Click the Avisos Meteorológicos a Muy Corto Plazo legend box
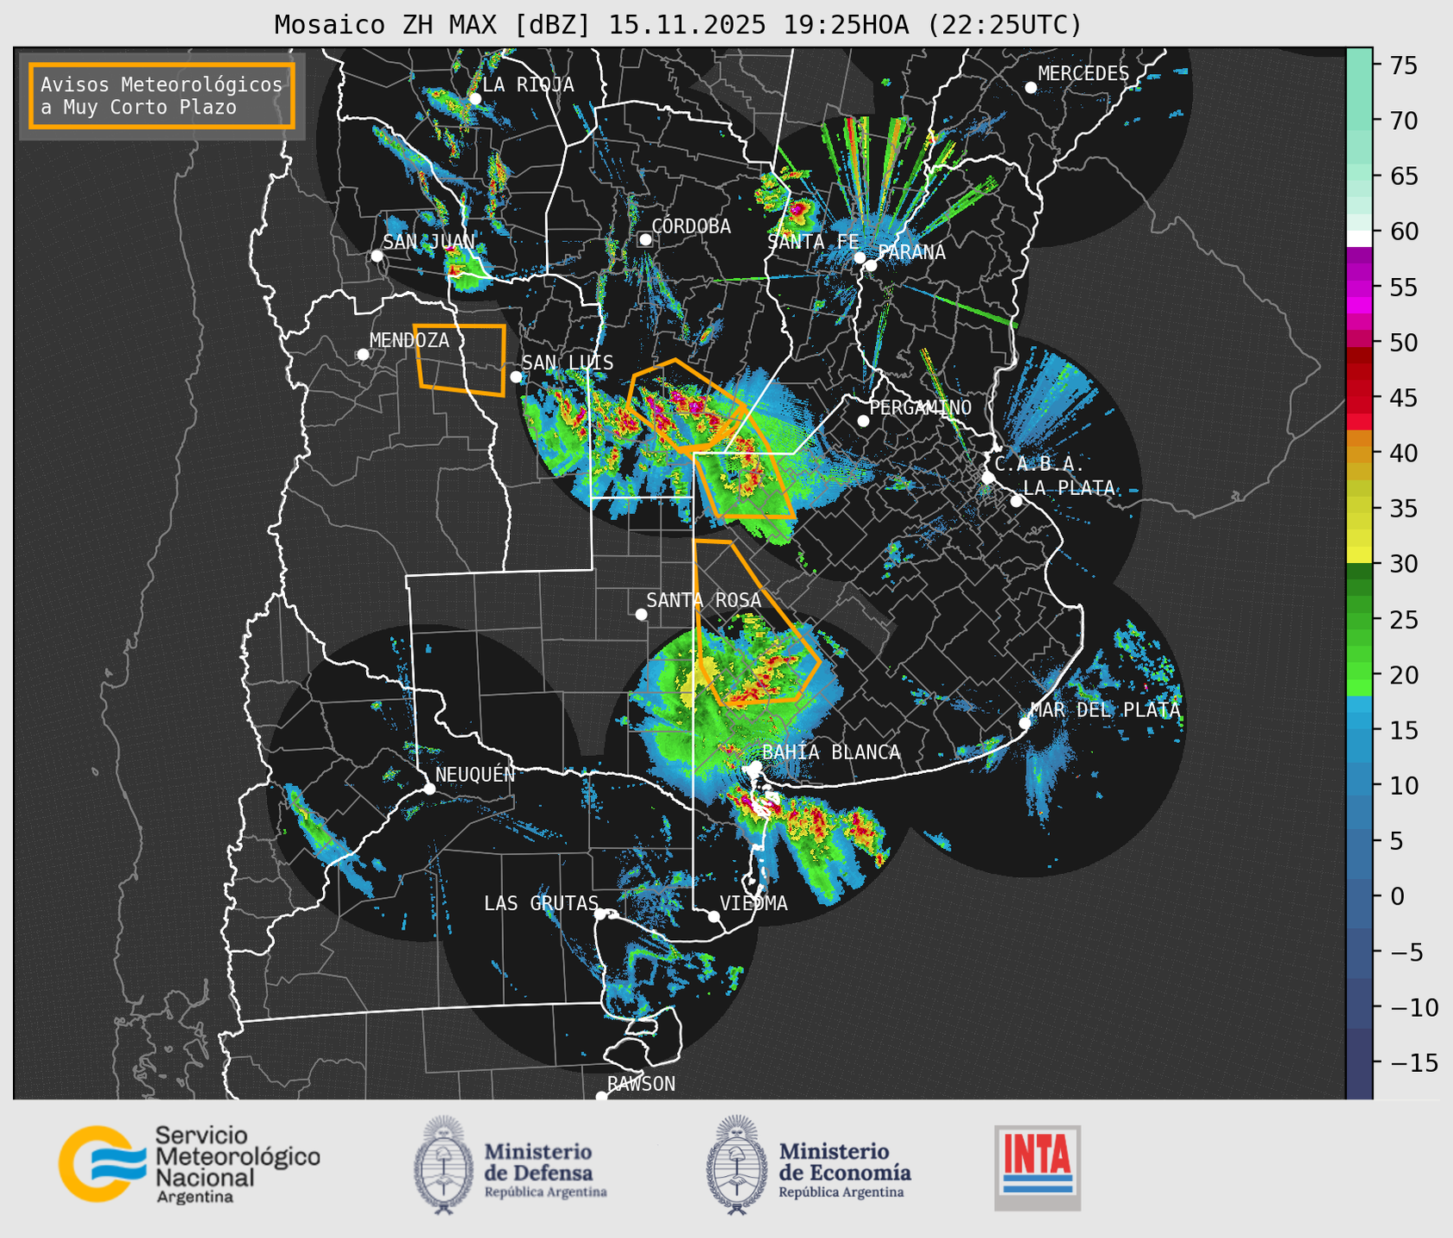1453x1238 pixels. [x=162, y=96]
